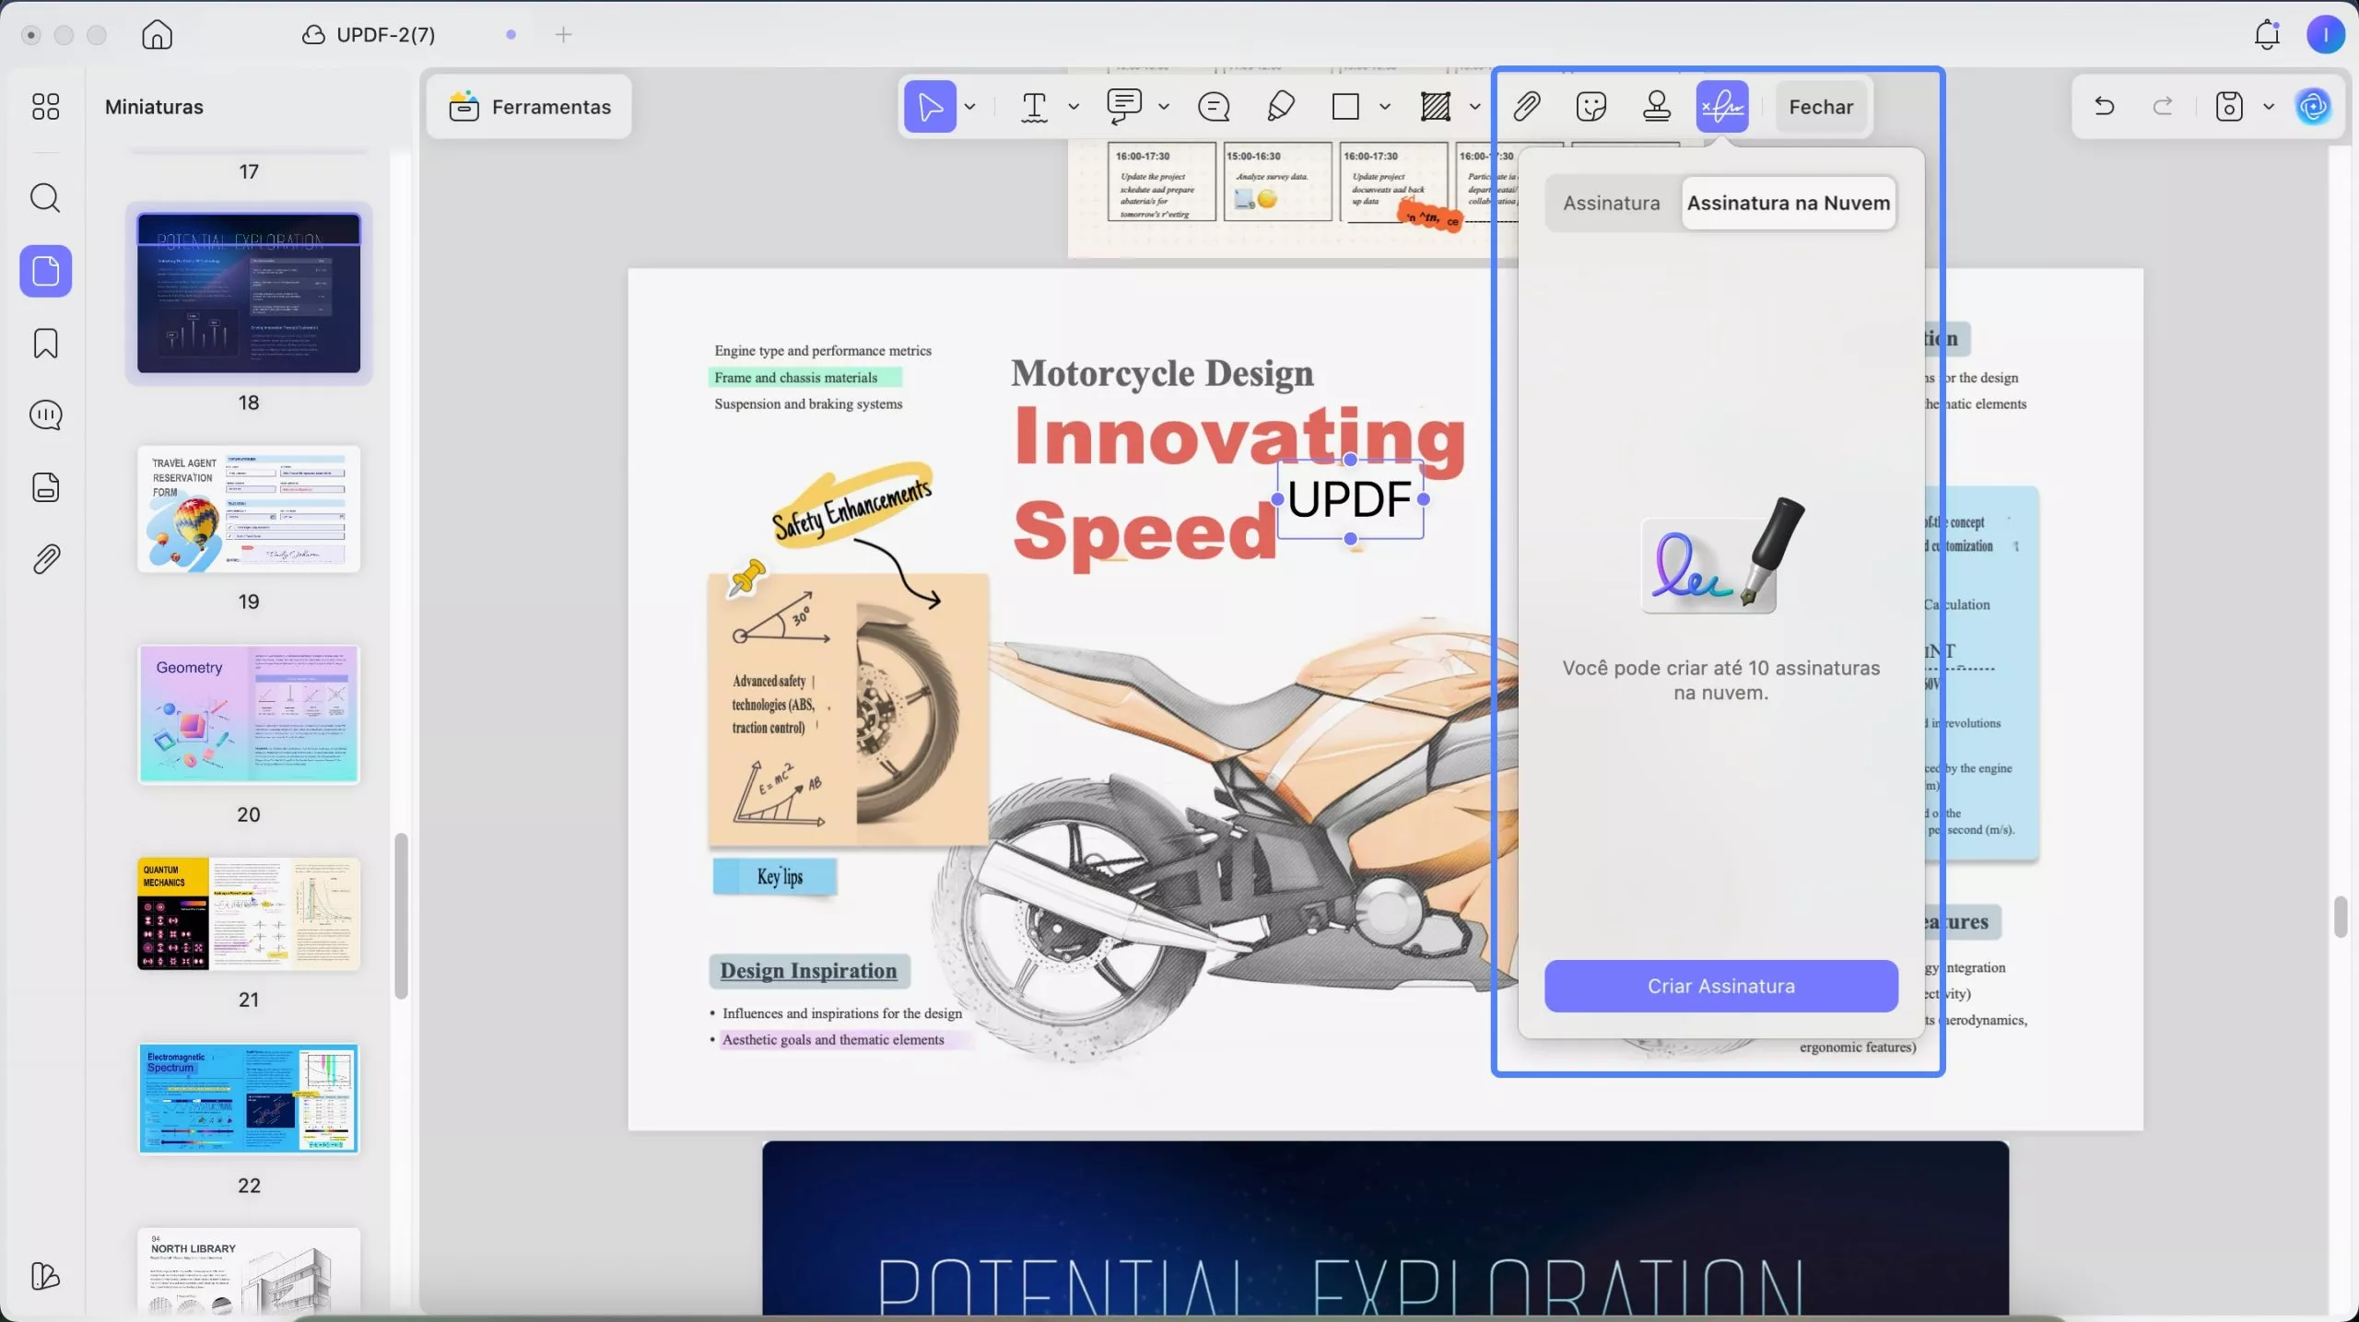Image resolution: width=2359 pixels, height=1322 pixels.
Task: Expand the selection tool dropdown arrow
Action: [x=969, y=107]
